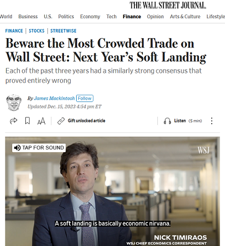Screen dimensions: 225x246
Task: Click Gift unlocked article text
Action: tap(87, 121)
